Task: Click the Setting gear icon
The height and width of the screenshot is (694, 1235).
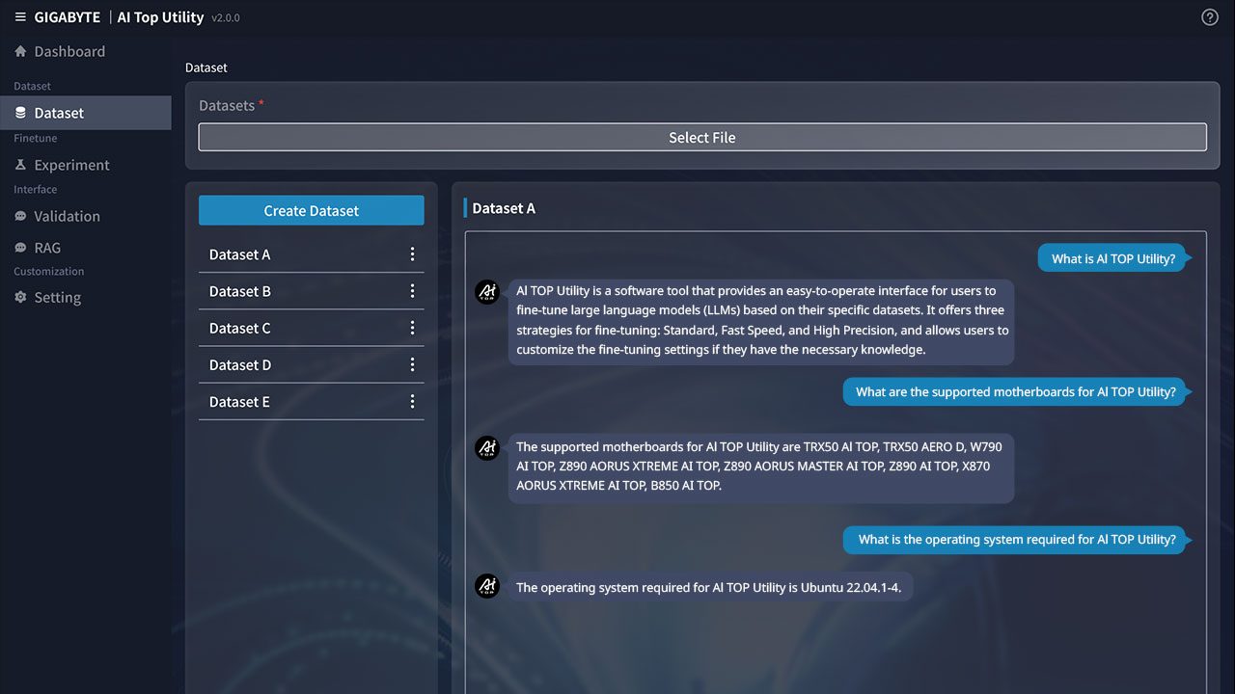Action: click(x=20, y=297)
